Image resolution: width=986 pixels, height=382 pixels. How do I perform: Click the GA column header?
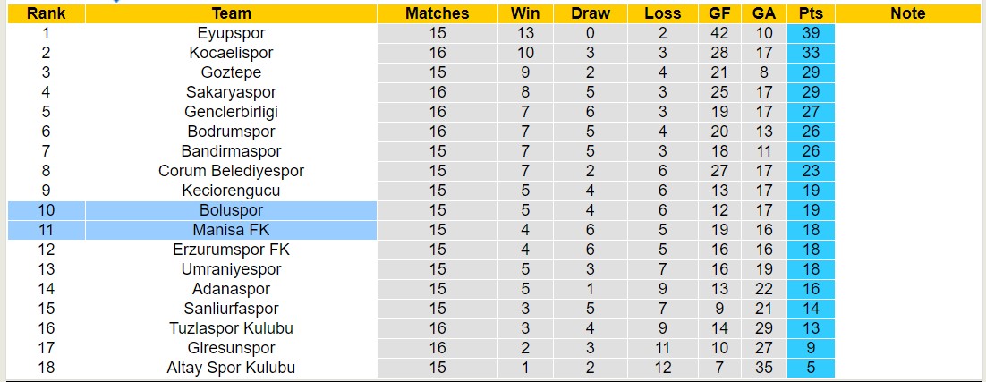[x=763, y=13]
